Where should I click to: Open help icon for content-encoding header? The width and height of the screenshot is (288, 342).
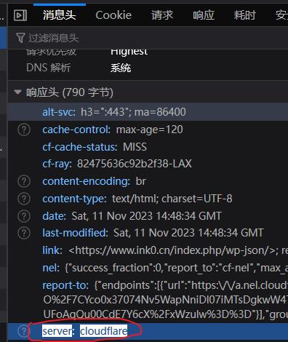(24, 181)
